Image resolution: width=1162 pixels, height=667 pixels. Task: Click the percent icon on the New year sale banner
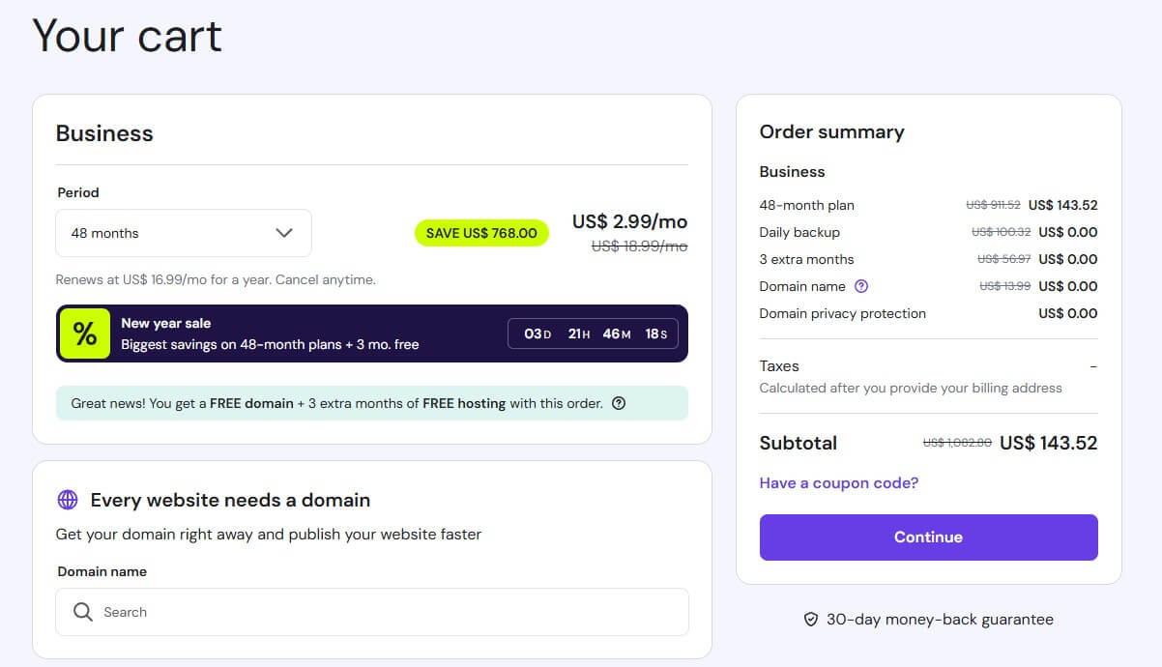tap(83, 333)
